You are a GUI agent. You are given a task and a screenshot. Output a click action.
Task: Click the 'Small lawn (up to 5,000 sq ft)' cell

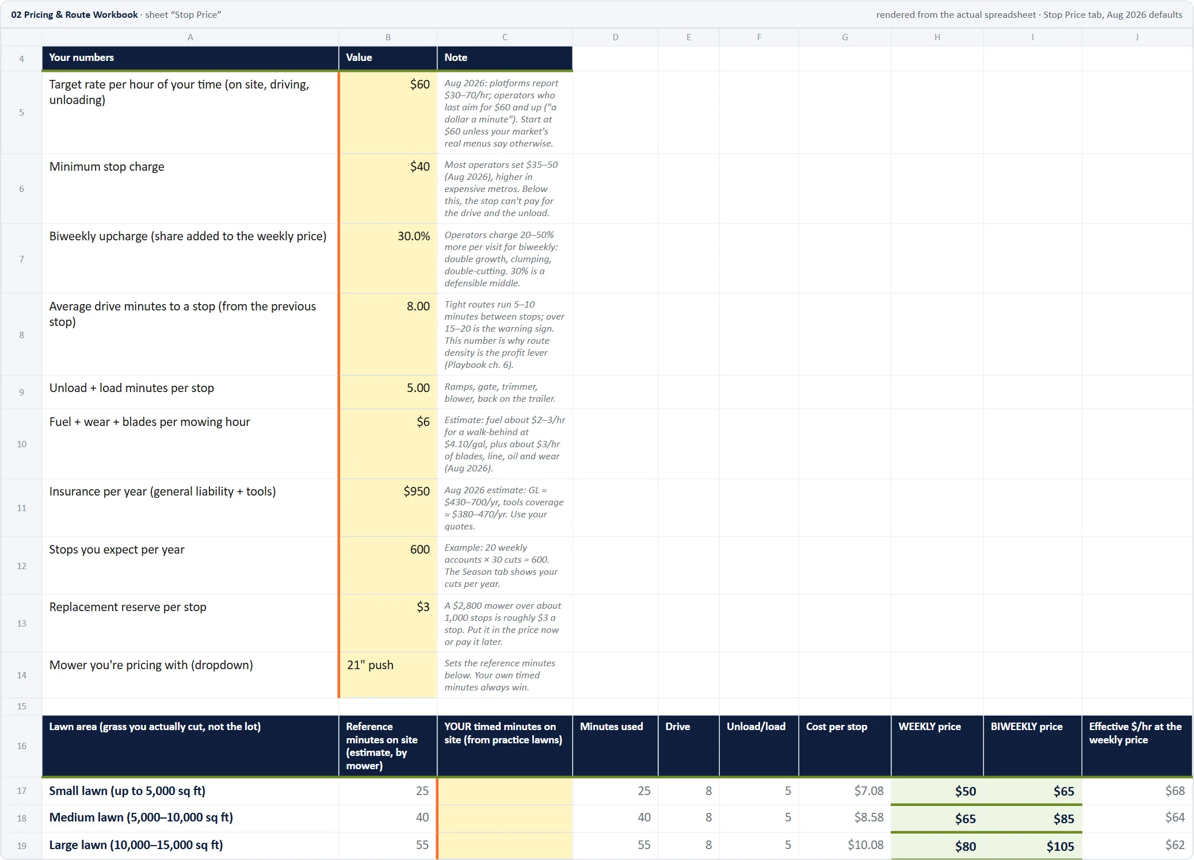click(x=190, y=791)
